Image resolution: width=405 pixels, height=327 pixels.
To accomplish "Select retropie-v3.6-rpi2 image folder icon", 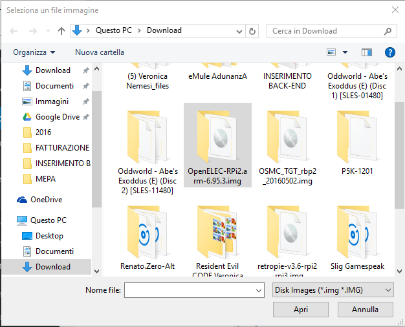I will coord(287,232).
